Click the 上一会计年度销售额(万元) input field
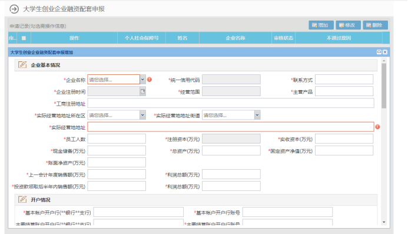 coord(117,174)
